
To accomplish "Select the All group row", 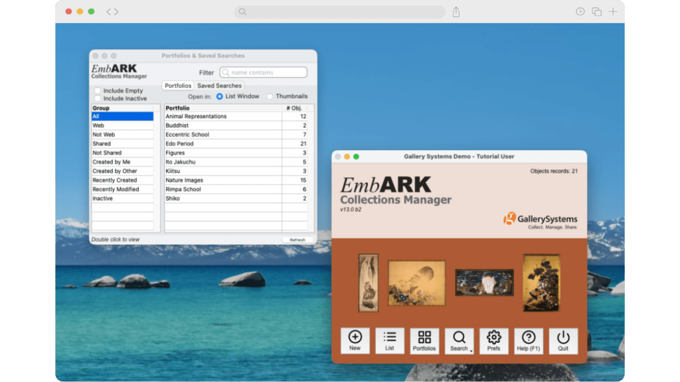I will pos(122,117).
